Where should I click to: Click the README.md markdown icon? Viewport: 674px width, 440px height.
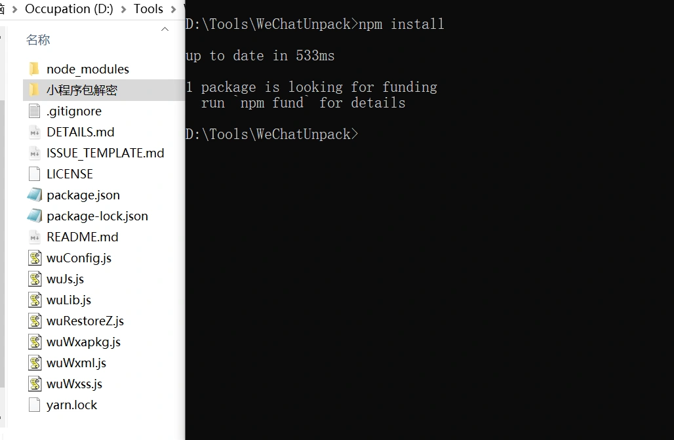click(x=35, y=237)
